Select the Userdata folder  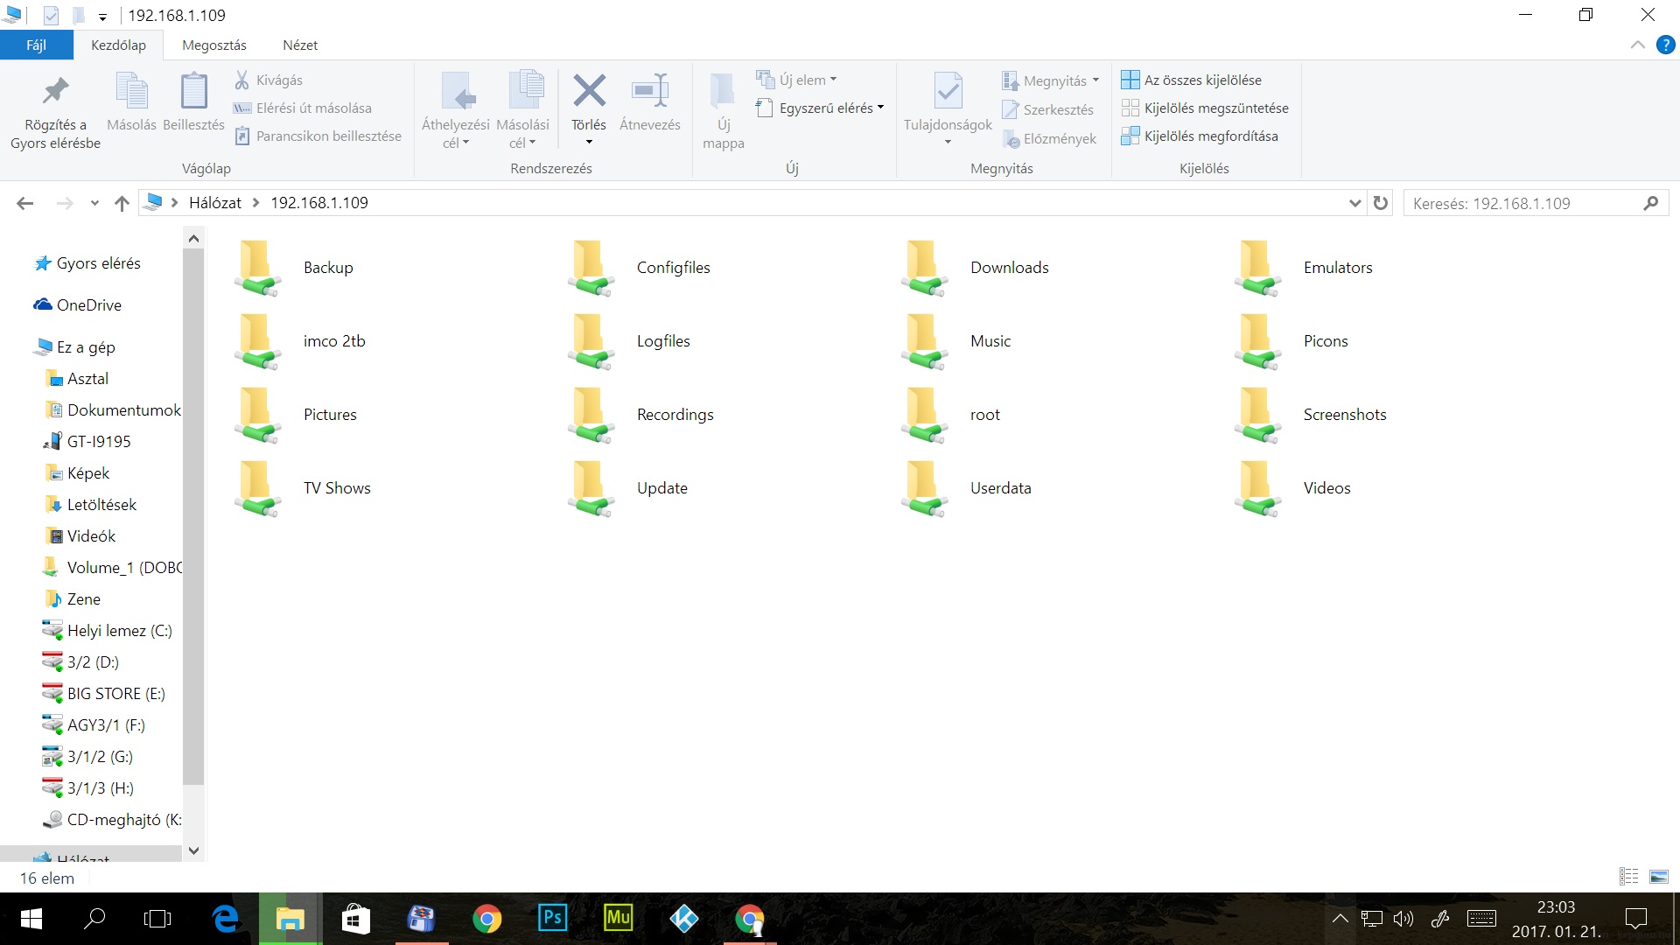tap(966, 487)
